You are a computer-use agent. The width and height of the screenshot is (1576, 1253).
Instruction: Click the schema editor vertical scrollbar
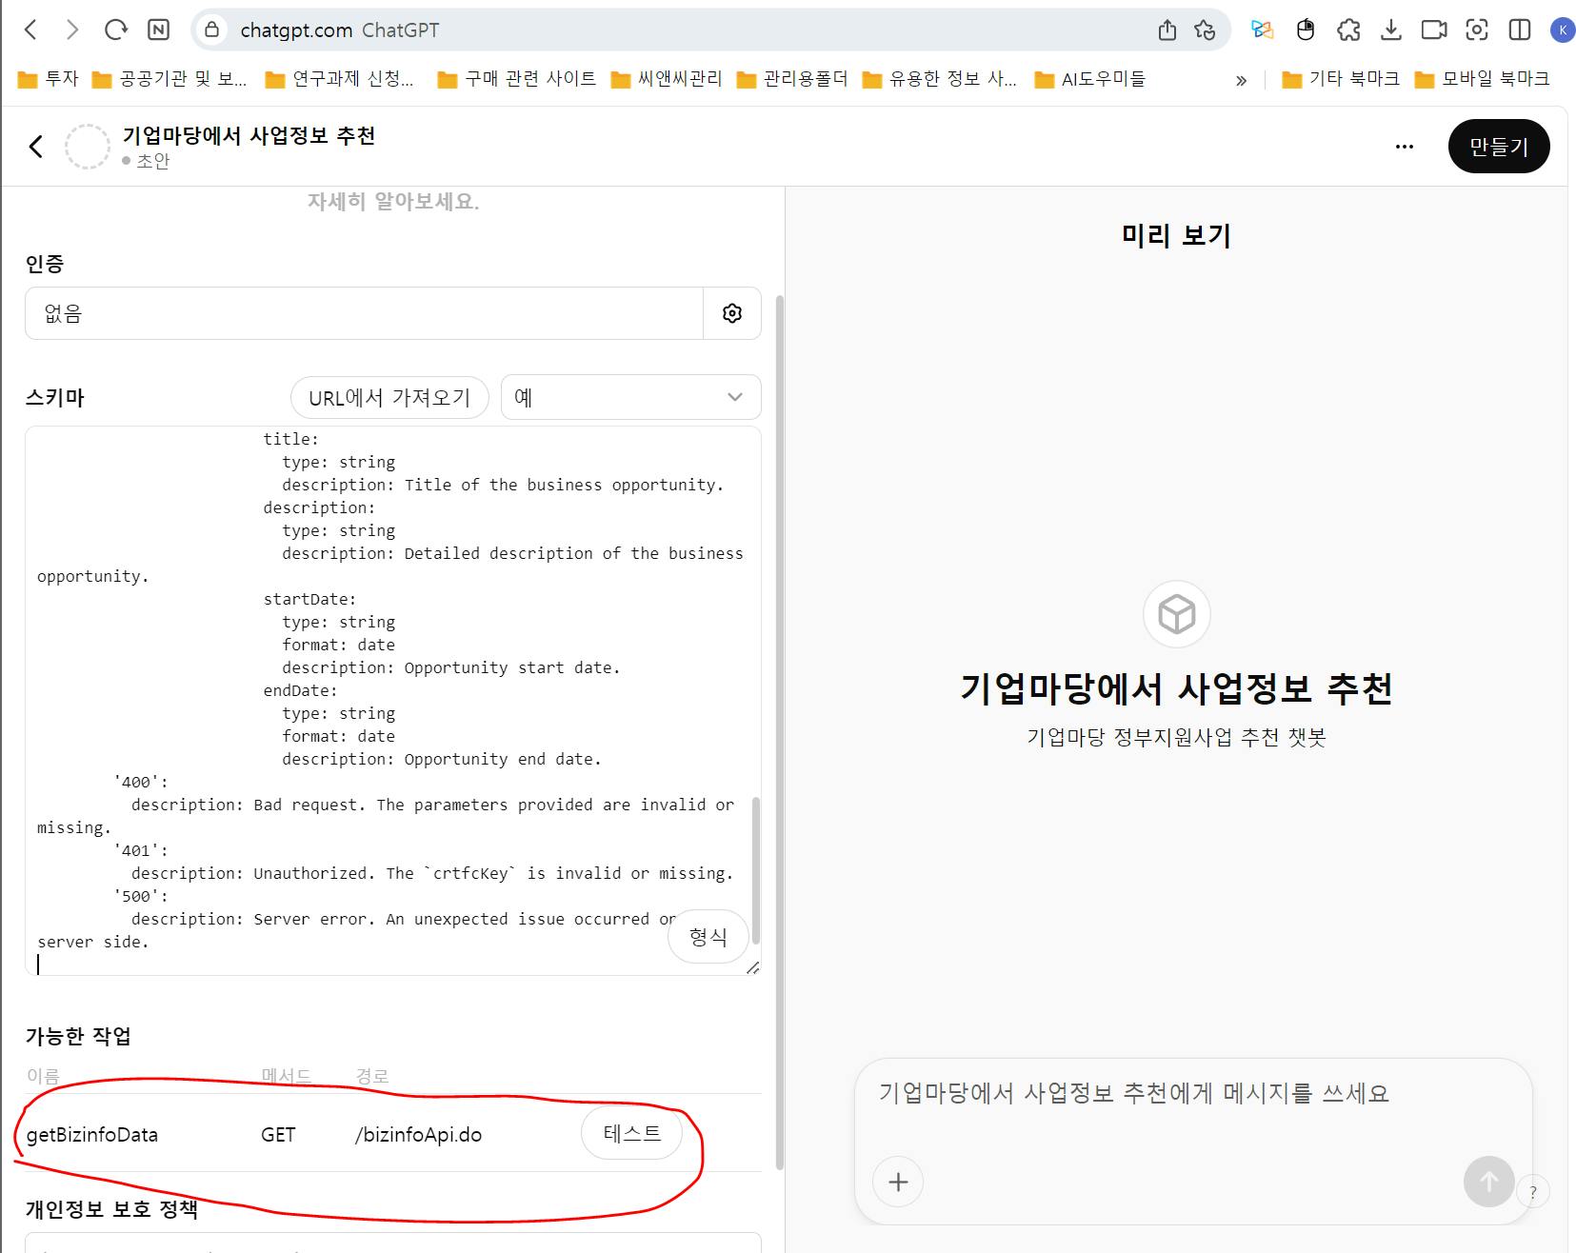(x=756, y=869)
